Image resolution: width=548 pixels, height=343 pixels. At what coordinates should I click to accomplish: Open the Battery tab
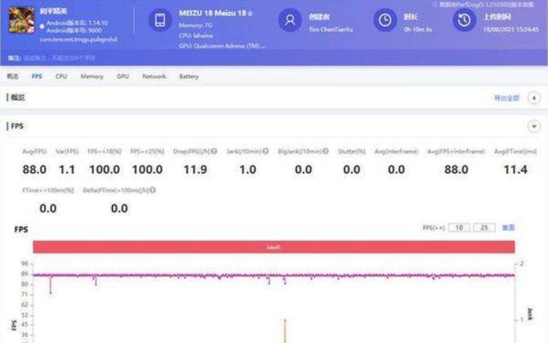click(189, 76)
